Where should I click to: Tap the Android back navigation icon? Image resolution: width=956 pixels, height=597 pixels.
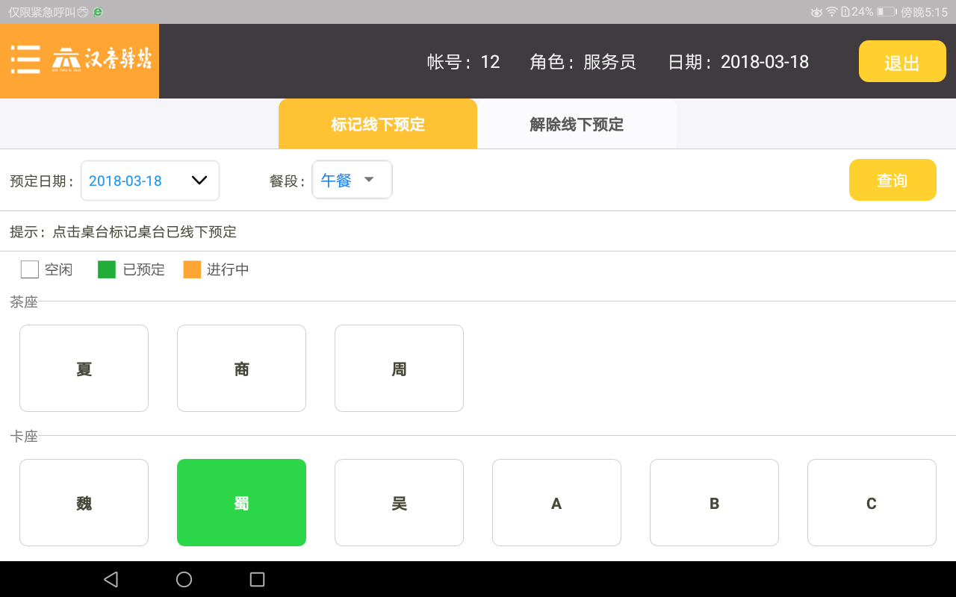(x=111, y=579)
